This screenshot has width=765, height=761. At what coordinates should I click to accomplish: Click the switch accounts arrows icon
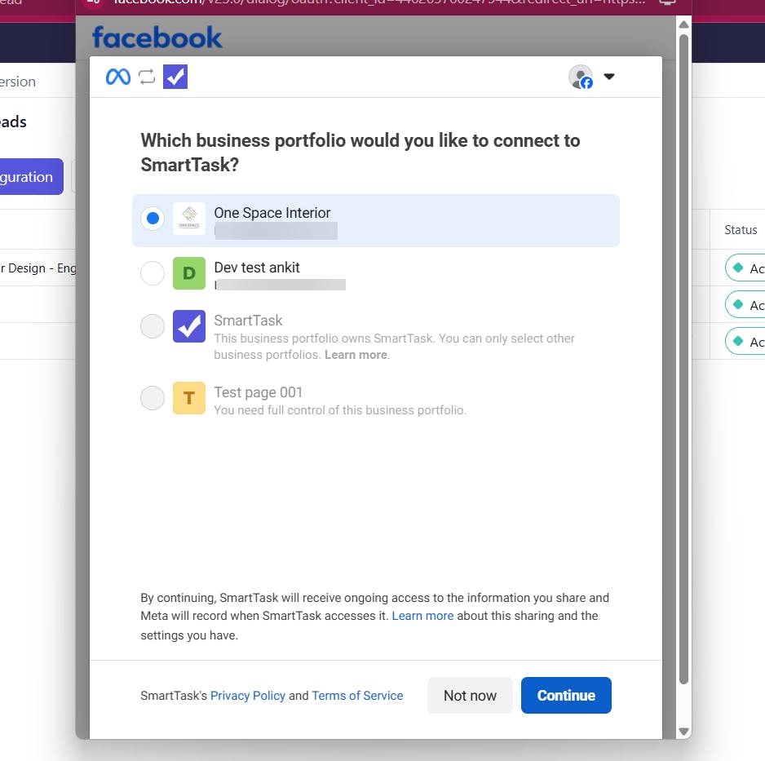(x=147, y=77)
